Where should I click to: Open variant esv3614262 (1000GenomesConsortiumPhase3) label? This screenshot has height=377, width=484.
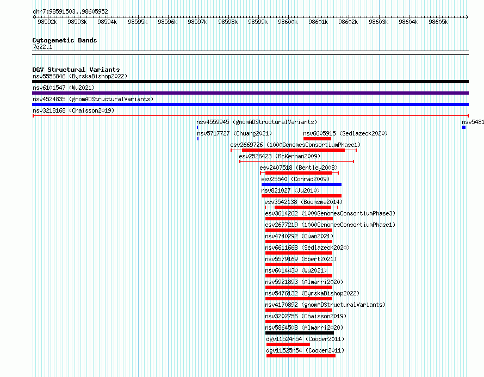pos(330,213)
